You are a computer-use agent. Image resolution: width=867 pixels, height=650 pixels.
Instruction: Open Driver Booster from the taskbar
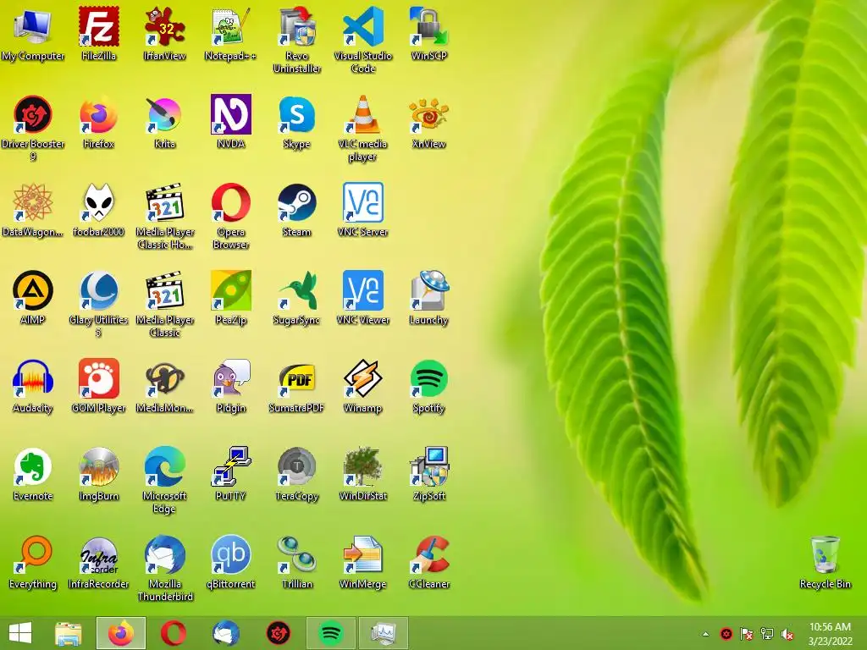pyautogui.click(x=278, y=633)
